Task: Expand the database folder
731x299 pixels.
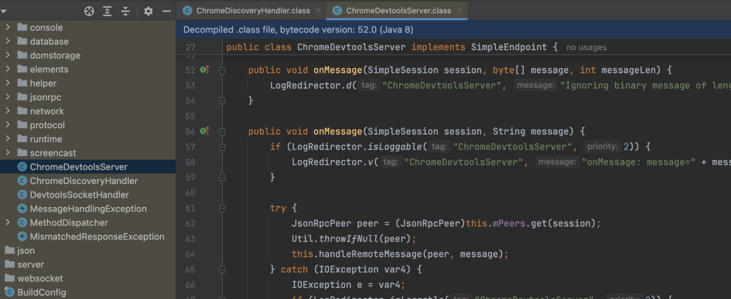Action: pyautogui.click(x=8, y=41)
